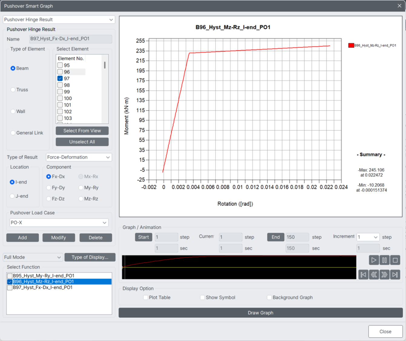Select the My-Ry component

(81, 188)
